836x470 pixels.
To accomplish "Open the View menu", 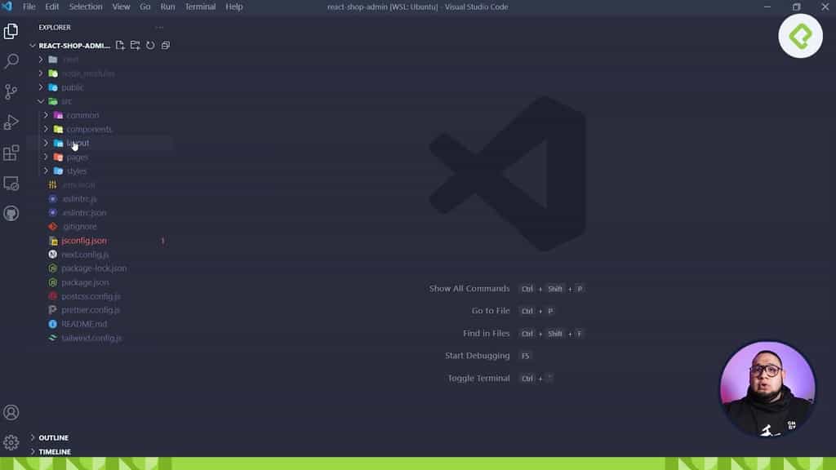I will click(x=121, y=7).
